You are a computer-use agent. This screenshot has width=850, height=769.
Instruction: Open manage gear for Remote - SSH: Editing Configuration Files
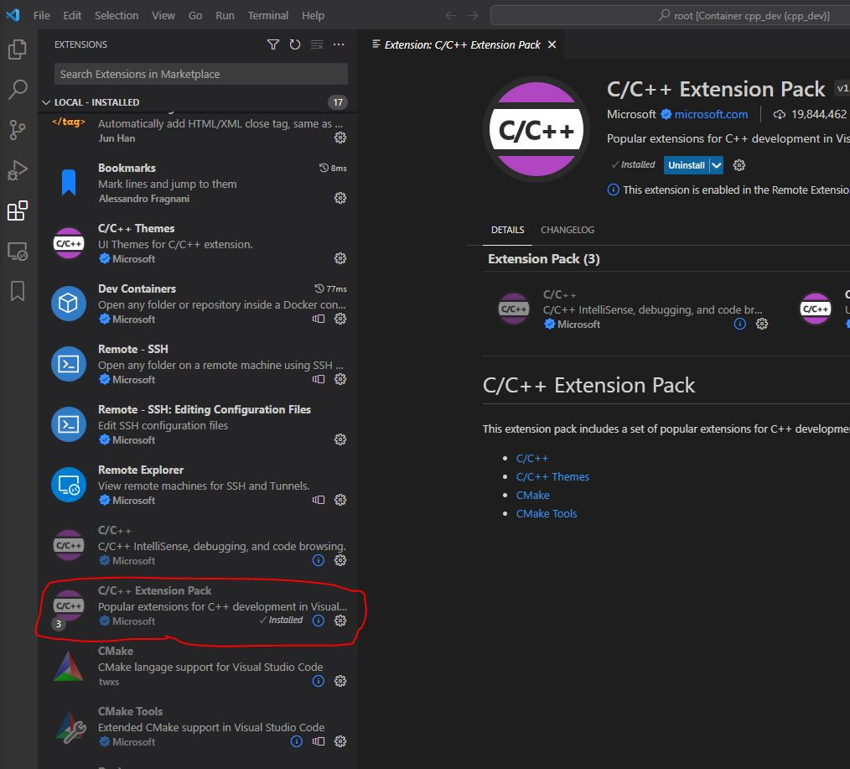pos(340,439)
